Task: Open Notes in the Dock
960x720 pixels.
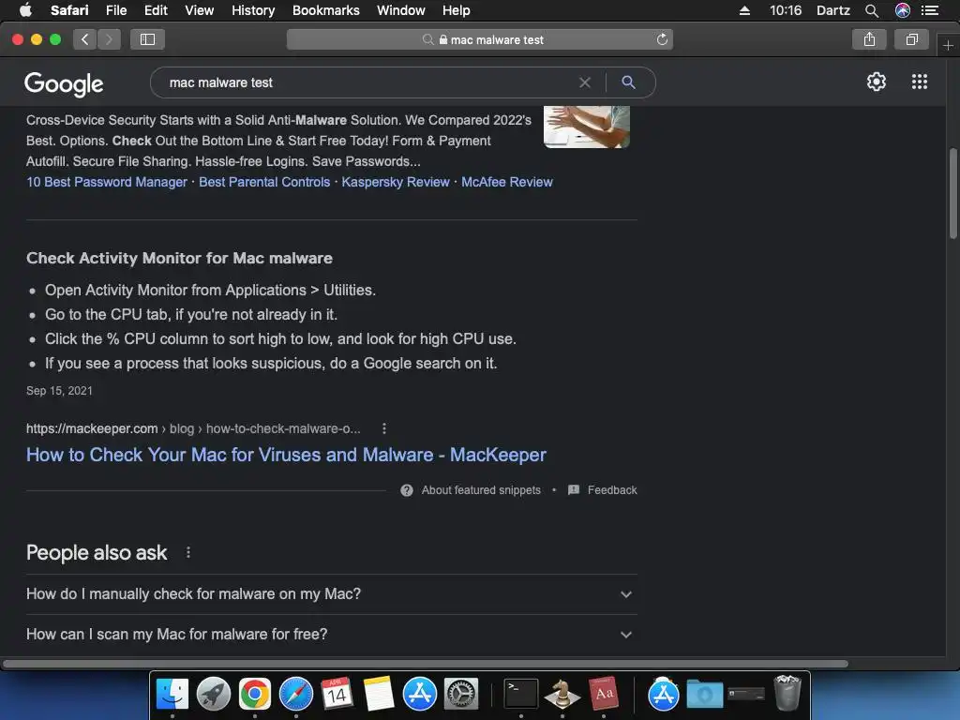Action: coord(379,694)
